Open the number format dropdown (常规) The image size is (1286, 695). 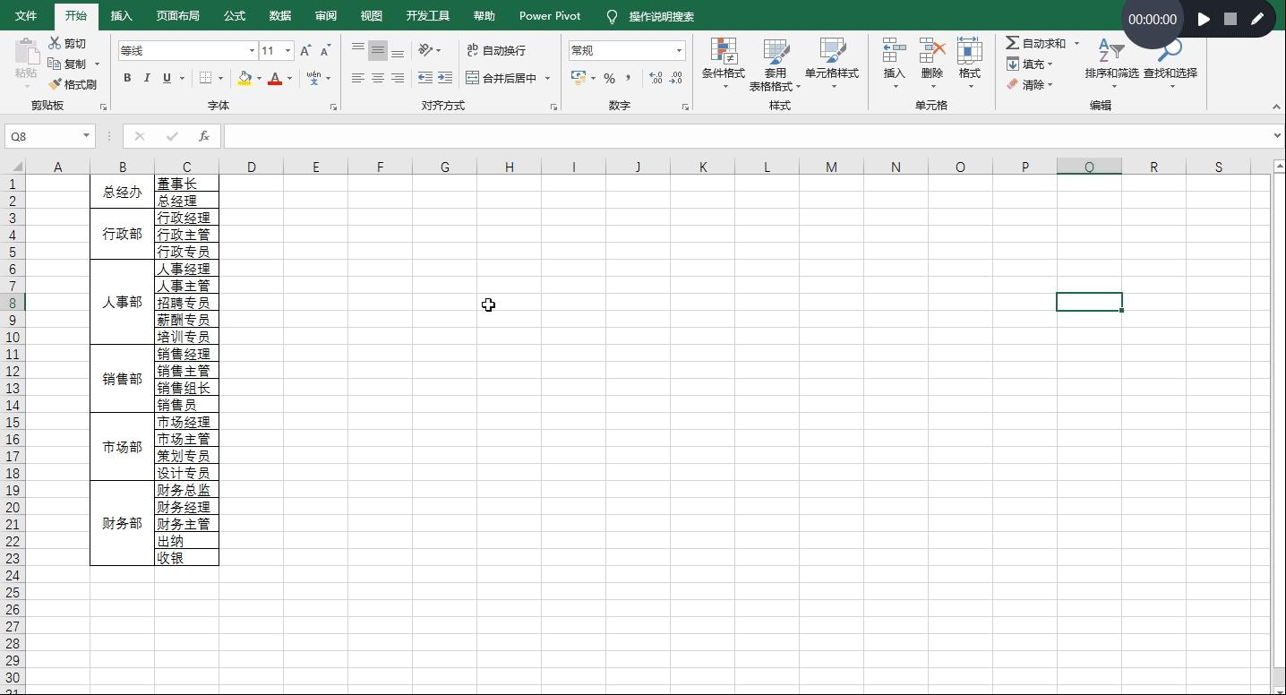679,51
